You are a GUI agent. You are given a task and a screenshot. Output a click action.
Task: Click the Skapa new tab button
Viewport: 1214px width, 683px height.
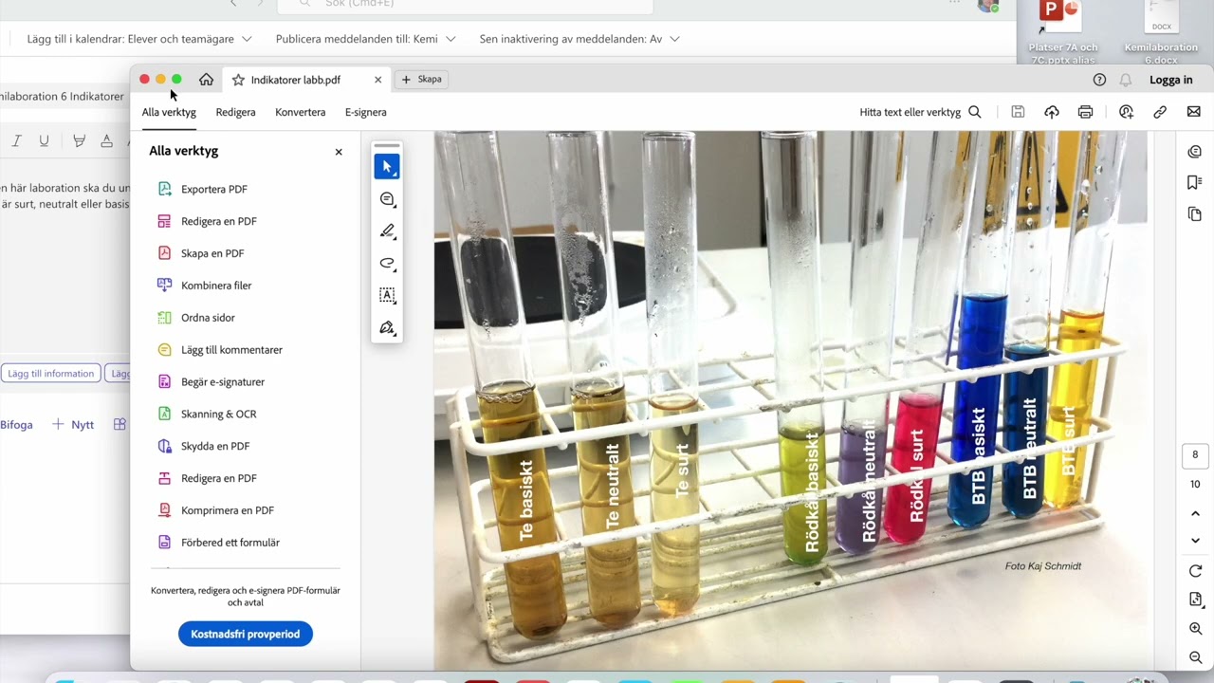coord(422,80)
